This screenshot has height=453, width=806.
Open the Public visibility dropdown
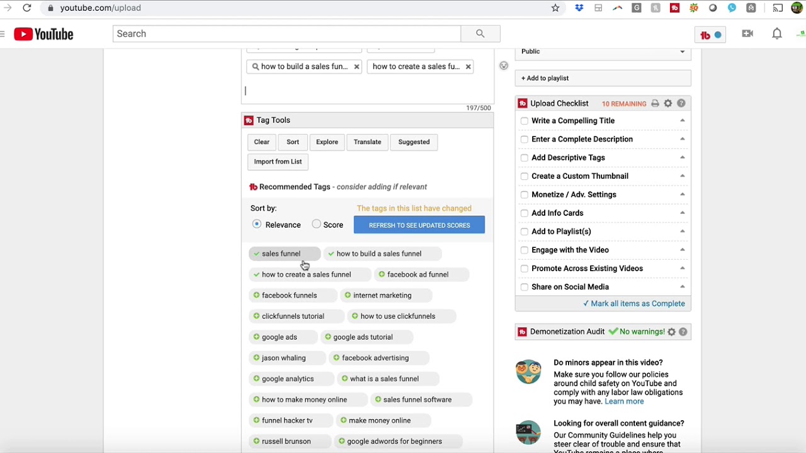603,52
